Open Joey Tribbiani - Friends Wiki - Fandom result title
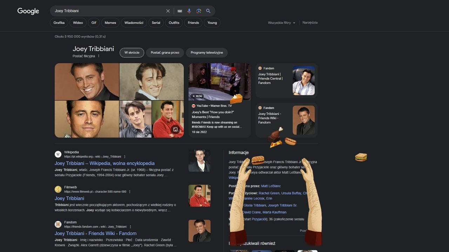The width and height of the screenshot is (449, 252). 95,233
